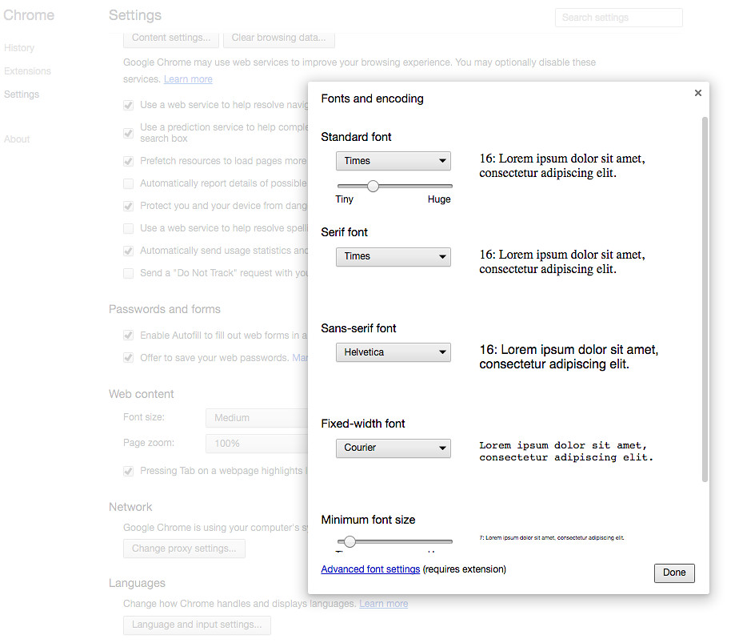
Task: Open the Learn more link under web services
Action: (x=188, y=79)
